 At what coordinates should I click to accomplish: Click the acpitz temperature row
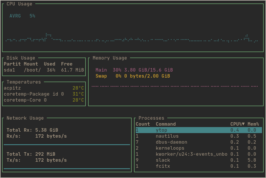[x=44, y=88]
